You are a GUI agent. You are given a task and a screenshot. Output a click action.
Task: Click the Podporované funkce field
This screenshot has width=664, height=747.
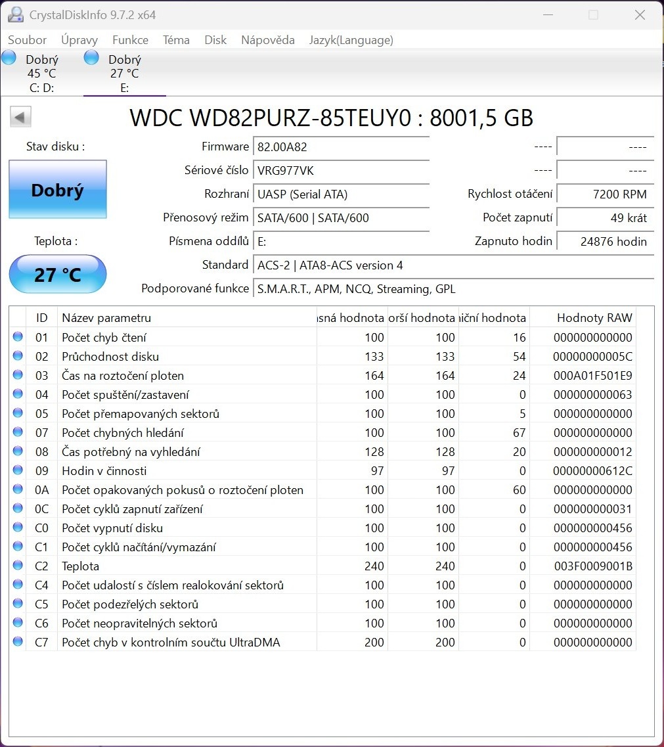[x=453, y=288]
